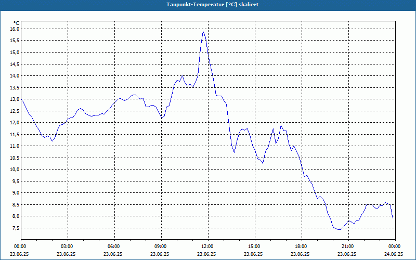Click the blue curve's lowest point after 20:00
Viewport: 416px width, 260px height.
339,229
